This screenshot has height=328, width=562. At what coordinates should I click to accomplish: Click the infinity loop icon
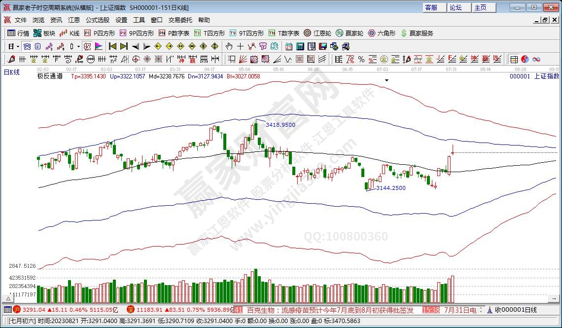pos(536,59)
